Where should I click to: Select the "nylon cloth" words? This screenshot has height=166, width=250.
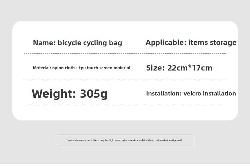pos(63,68)
